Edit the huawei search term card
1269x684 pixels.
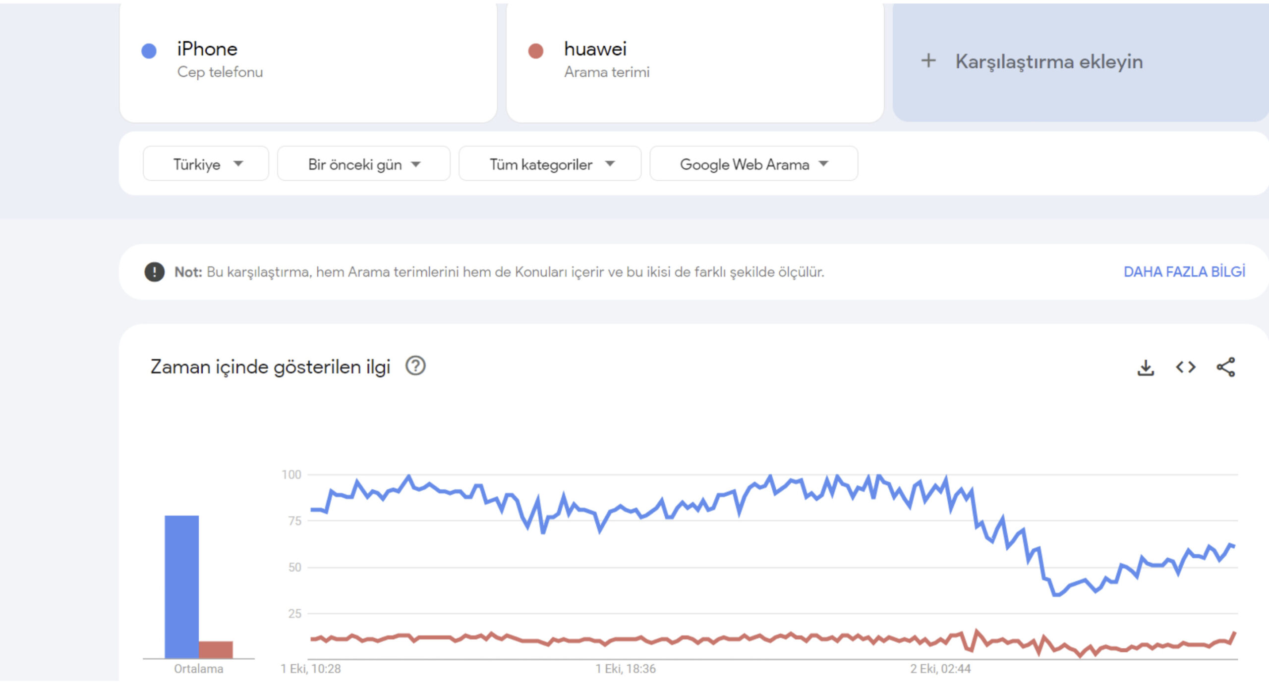click(694, 62)
